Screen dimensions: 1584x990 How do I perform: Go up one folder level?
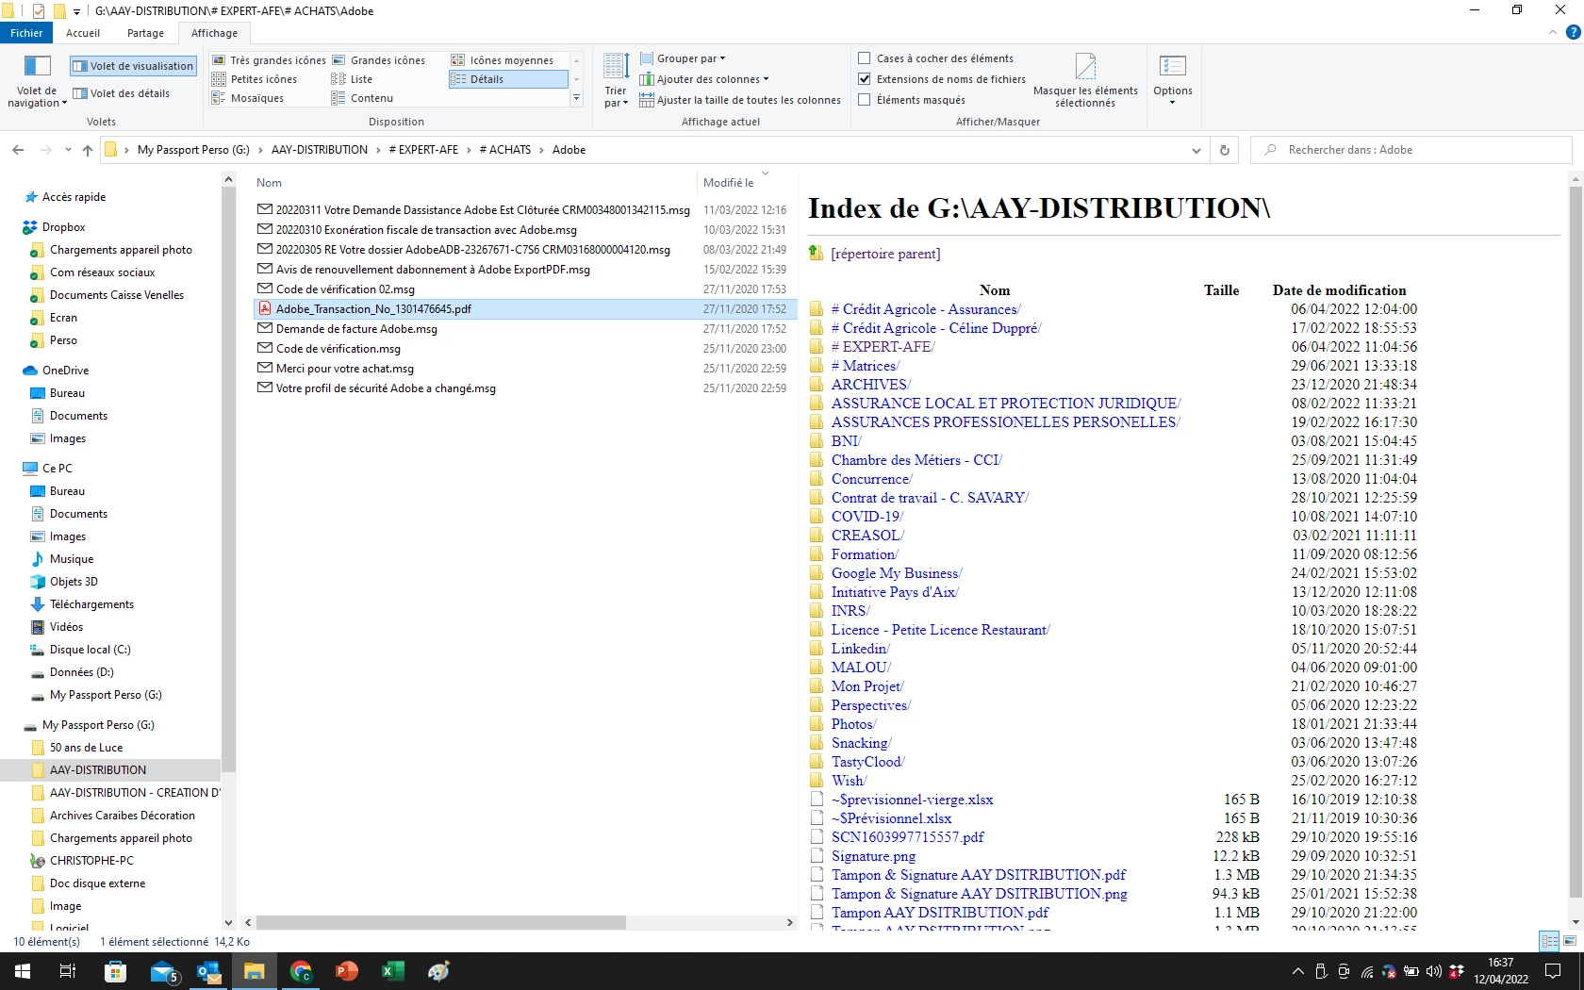(x=88, y=150)
